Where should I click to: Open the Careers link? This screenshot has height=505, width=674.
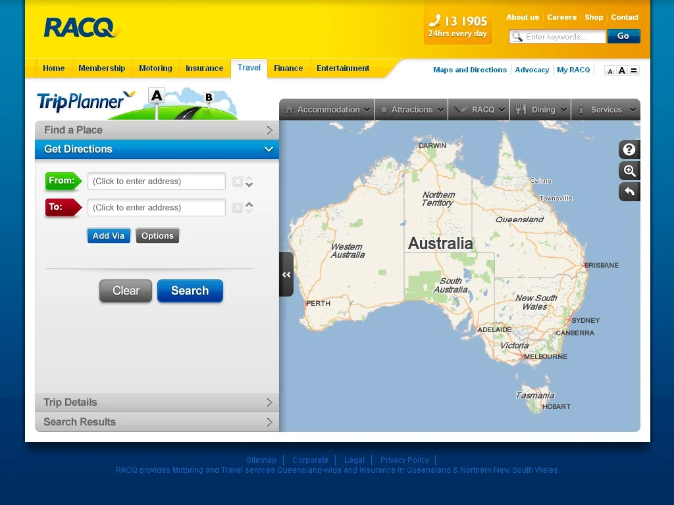tap(562, 17)
